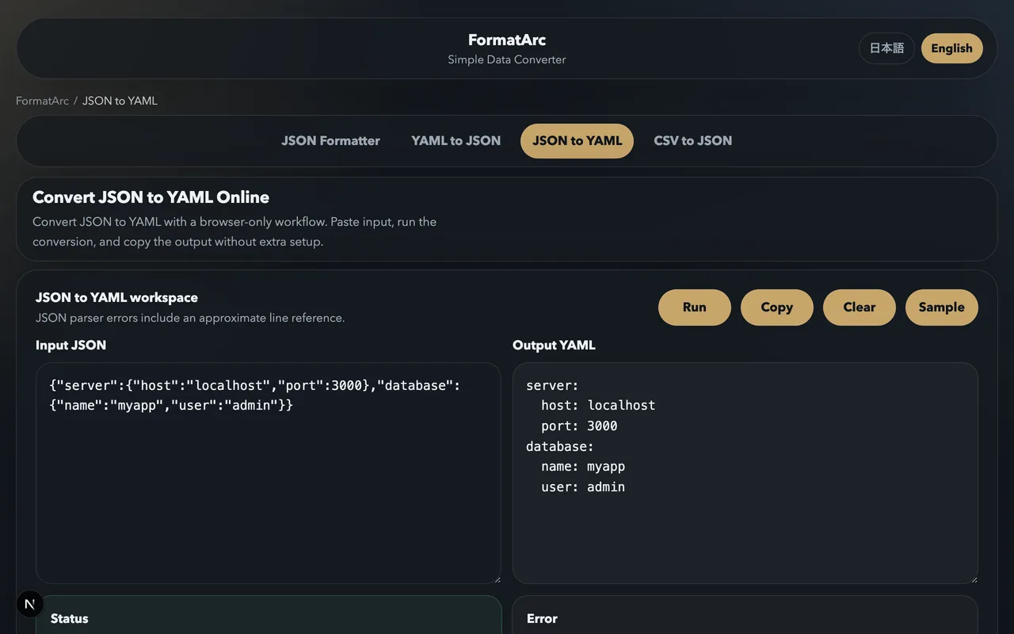Click the JSON to YAML breadcrumb entry

point(120,101)
